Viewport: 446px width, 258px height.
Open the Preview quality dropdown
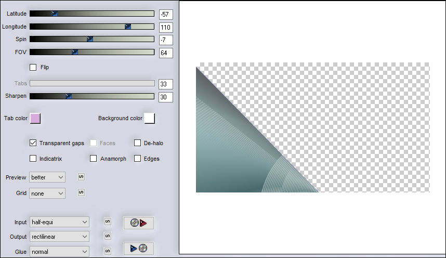47,177
